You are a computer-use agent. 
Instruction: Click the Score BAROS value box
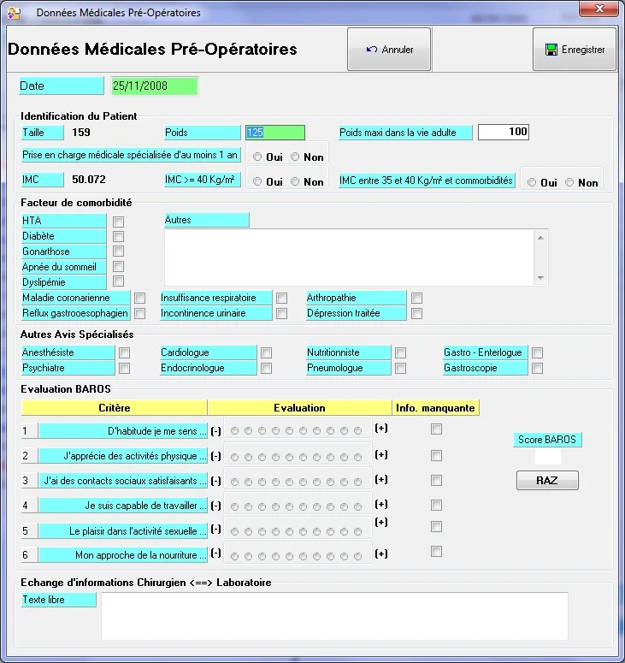point(548,457)
